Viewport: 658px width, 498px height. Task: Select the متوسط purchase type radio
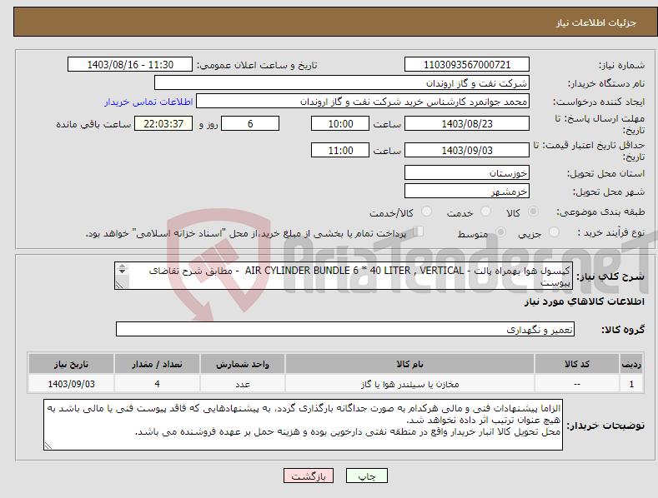coord(500,232)
